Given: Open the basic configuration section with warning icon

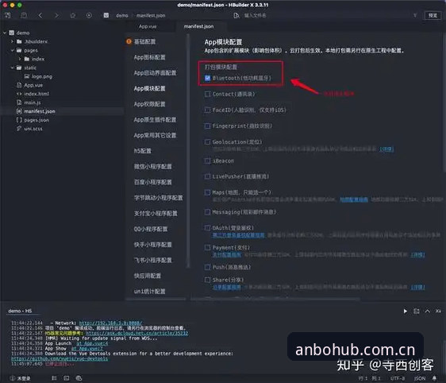Looking at the screenshot, I should [144, 41].
